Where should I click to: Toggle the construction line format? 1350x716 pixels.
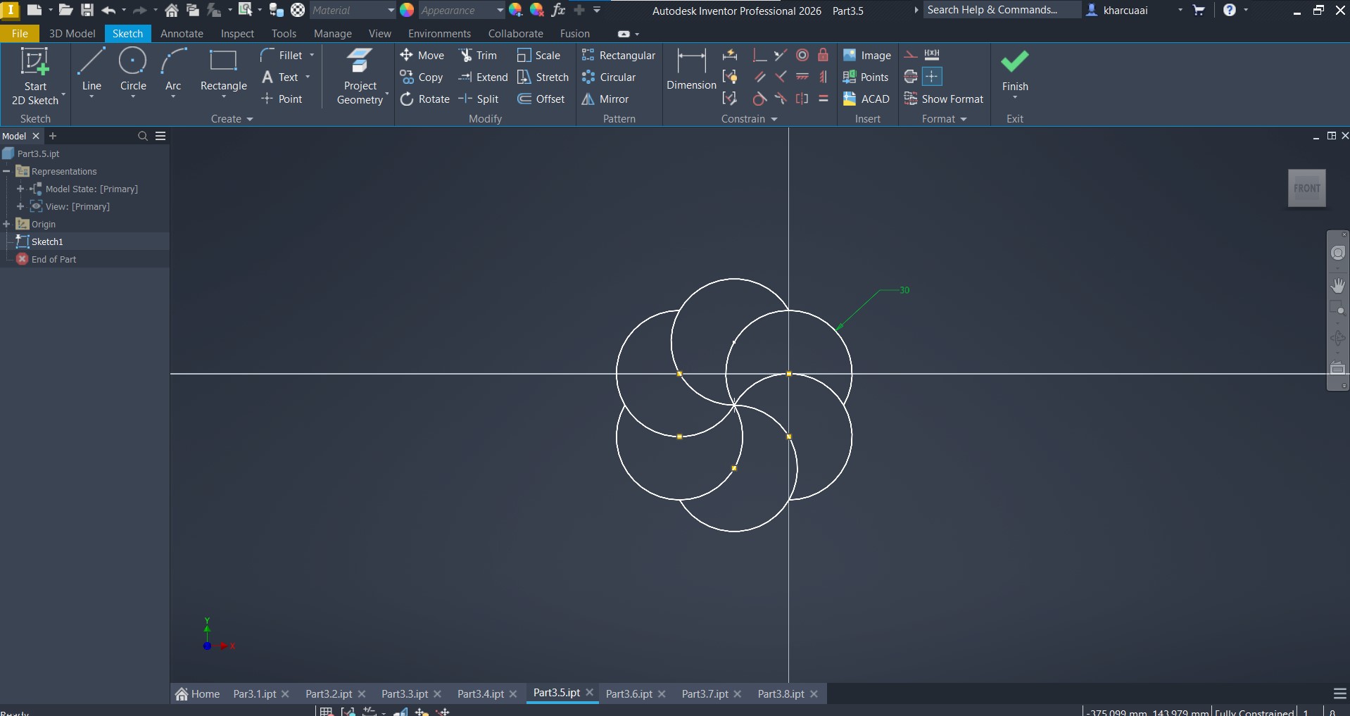(911, 55)
